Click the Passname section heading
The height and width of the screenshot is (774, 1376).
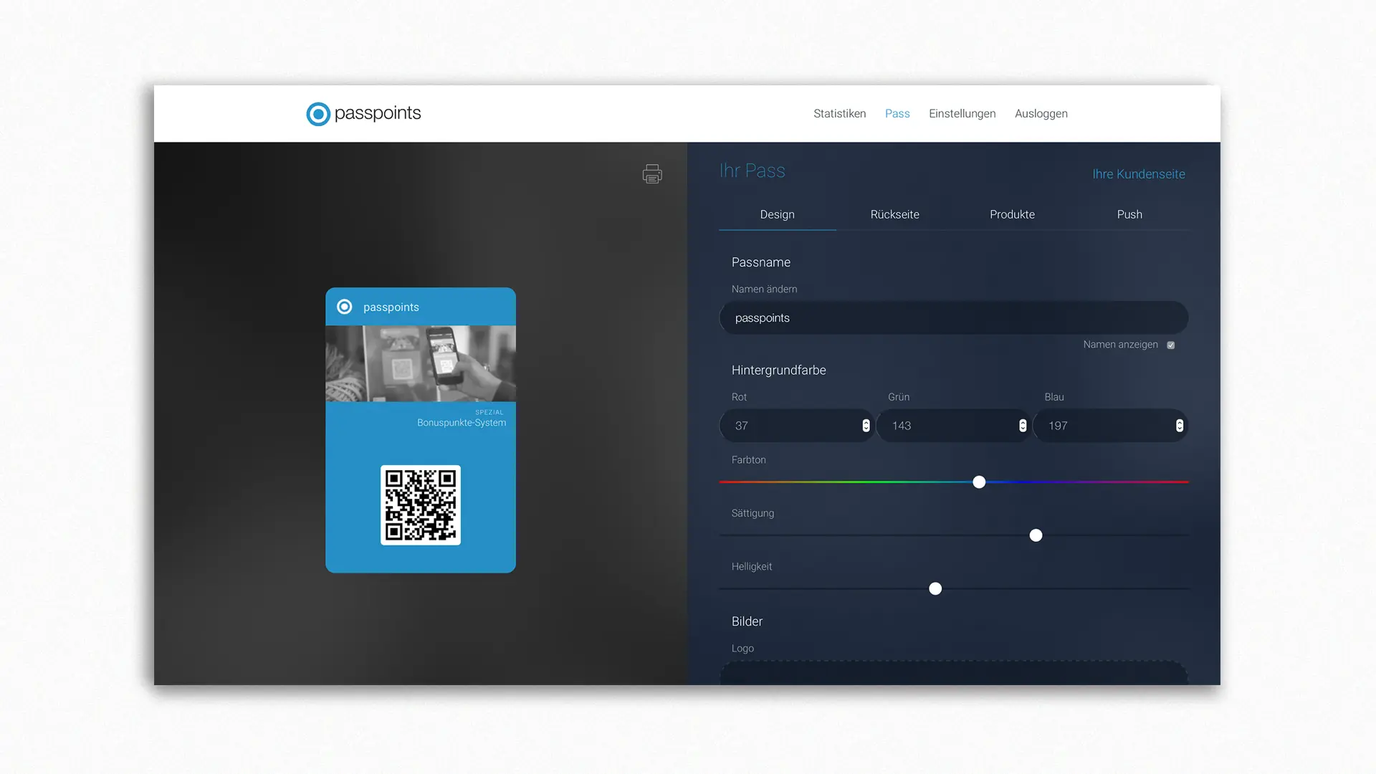point(760,262)
